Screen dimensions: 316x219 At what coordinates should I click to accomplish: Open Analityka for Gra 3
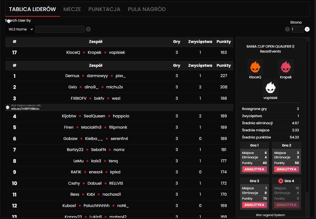(254, 205)
